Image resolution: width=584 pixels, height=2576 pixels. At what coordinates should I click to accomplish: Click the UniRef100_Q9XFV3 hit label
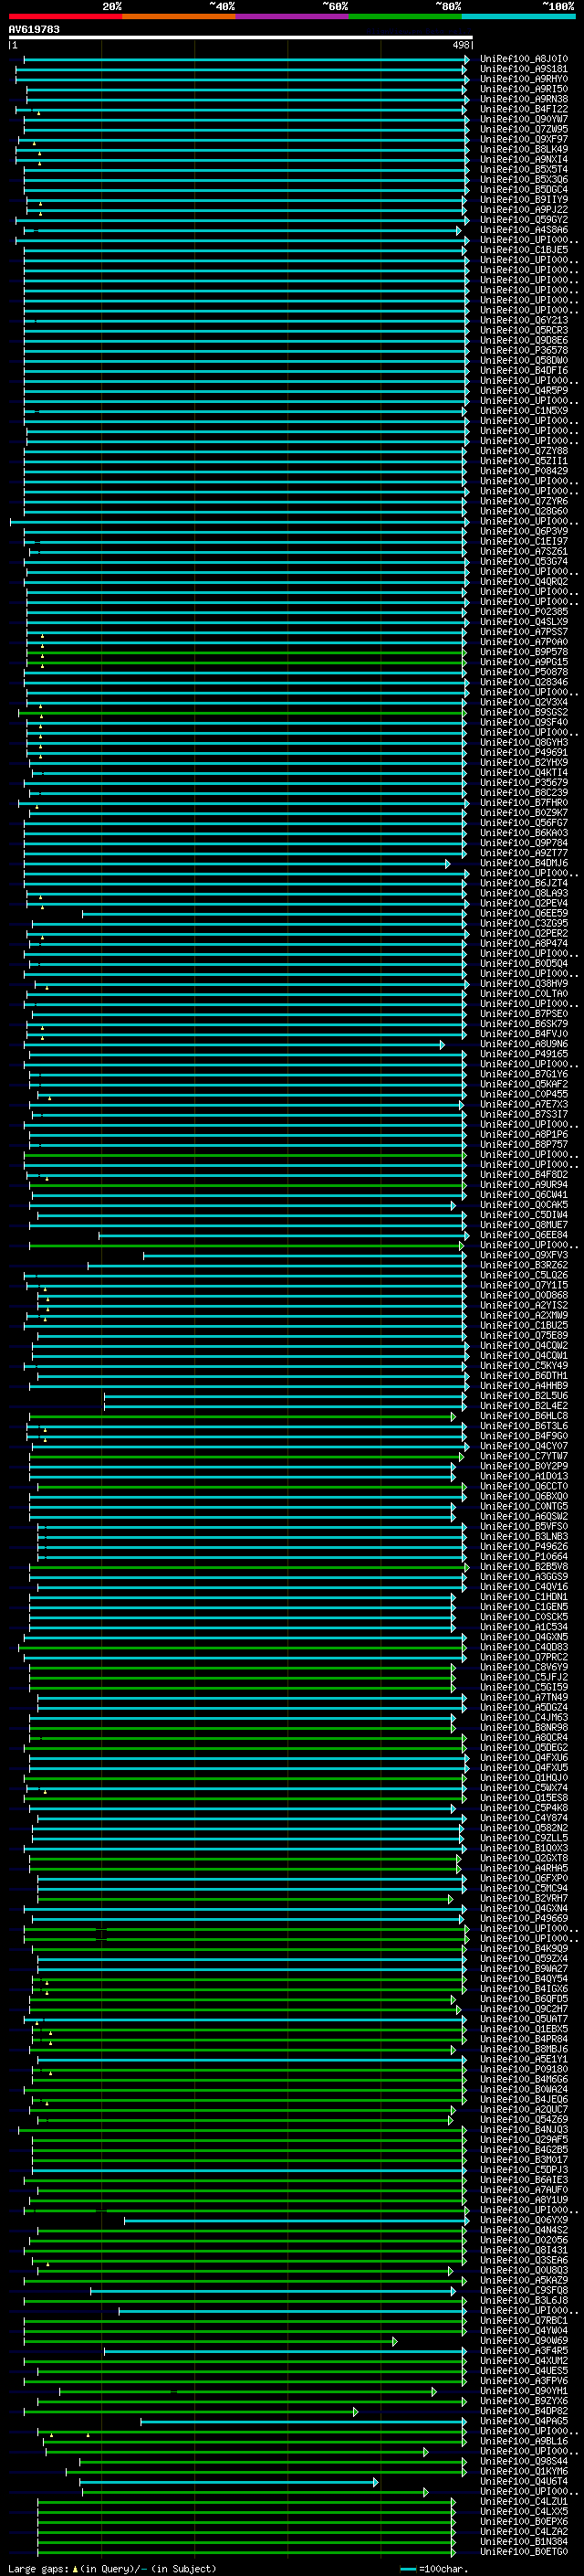click(524, 1255)
